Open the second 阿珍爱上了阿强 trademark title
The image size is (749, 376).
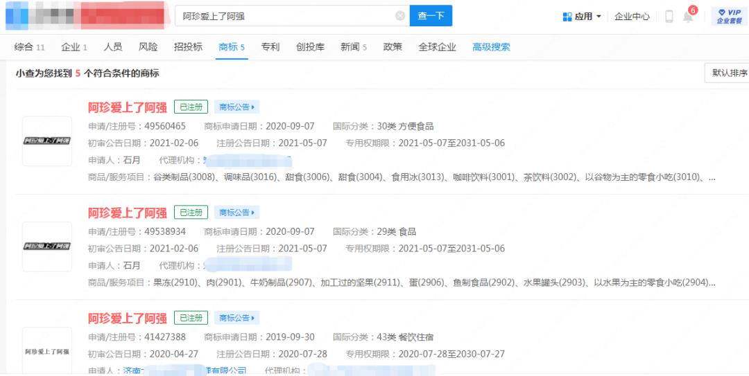(x=127, y=213)
